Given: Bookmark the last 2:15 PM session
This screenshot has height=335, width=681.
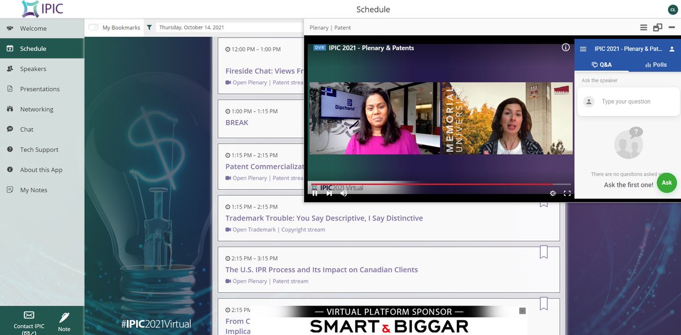Looking at the screenshot, I should 544,304.
